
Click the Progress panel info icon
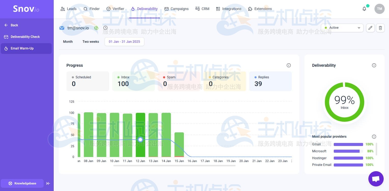(288, 65)
